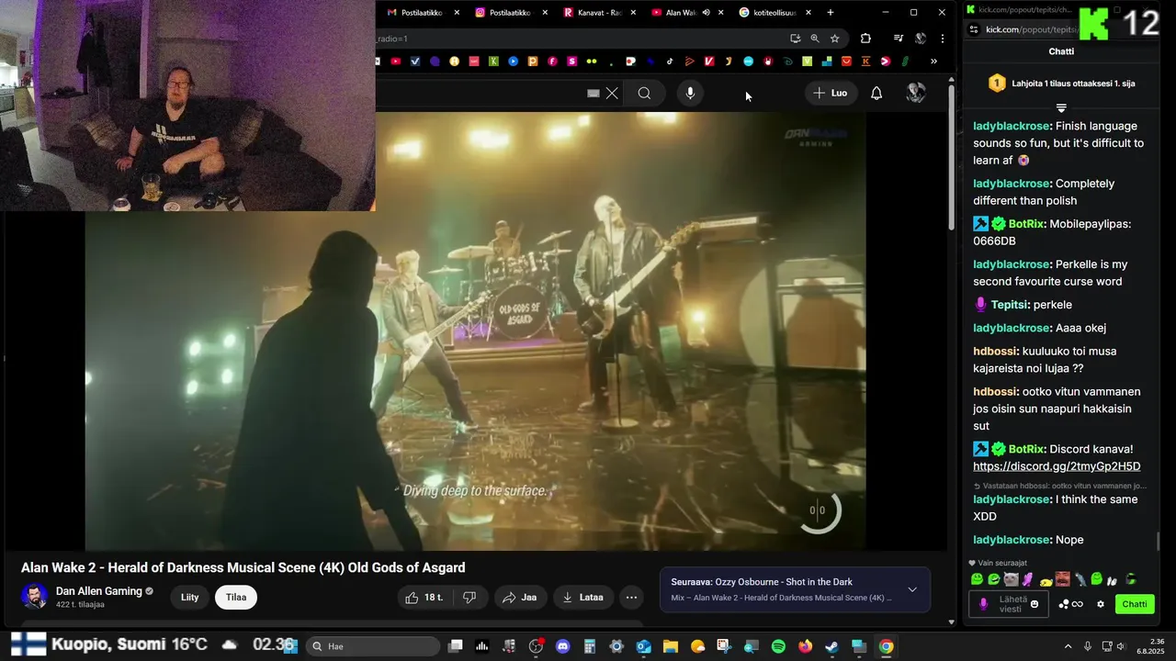The image size is (1176, 661).
Task: Clear the YouTube search box with X
Action: pos(612,93)
